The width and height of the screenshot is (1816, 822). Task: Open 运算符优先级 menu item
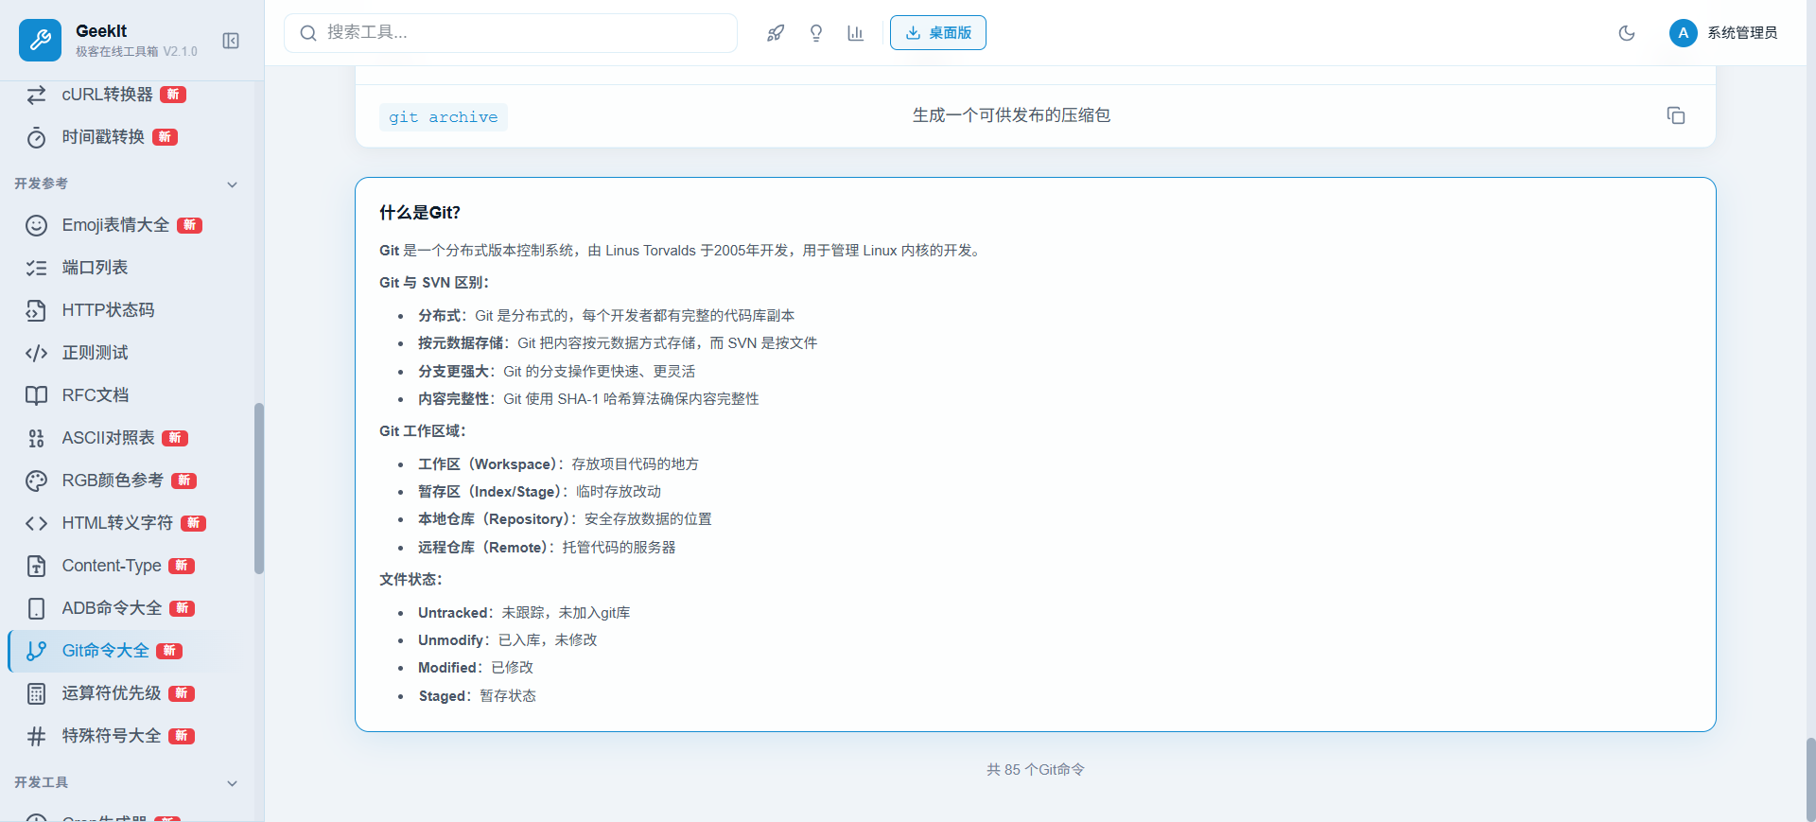click(126, 693)
